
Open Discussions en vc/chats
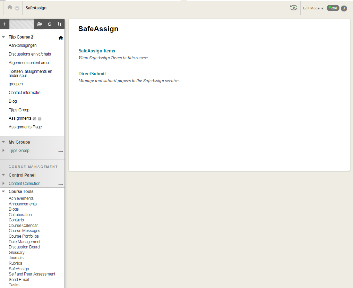tap(30, 54)
